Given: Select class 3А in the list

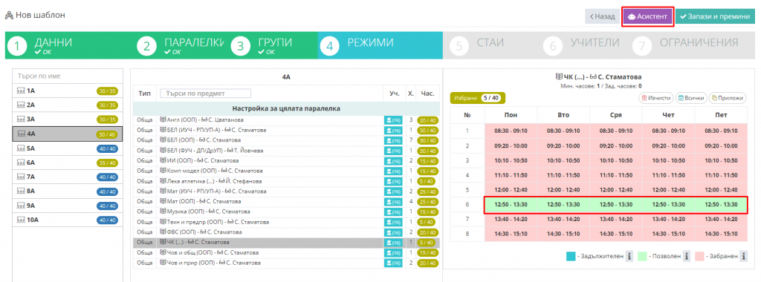Looking at the screenshot, I should (x=68, y=119).
